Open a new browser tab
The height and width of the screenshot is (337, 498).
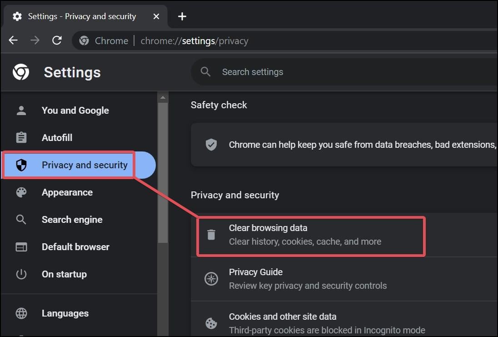click(182, 16)
